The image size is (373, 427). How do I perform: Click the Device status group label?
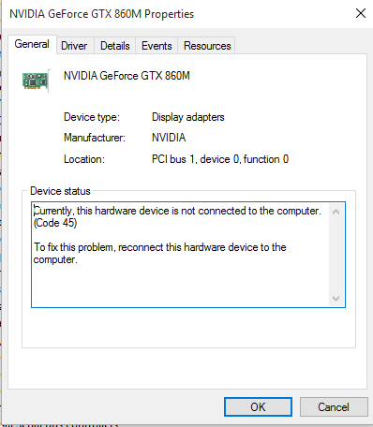pos(60,191)
